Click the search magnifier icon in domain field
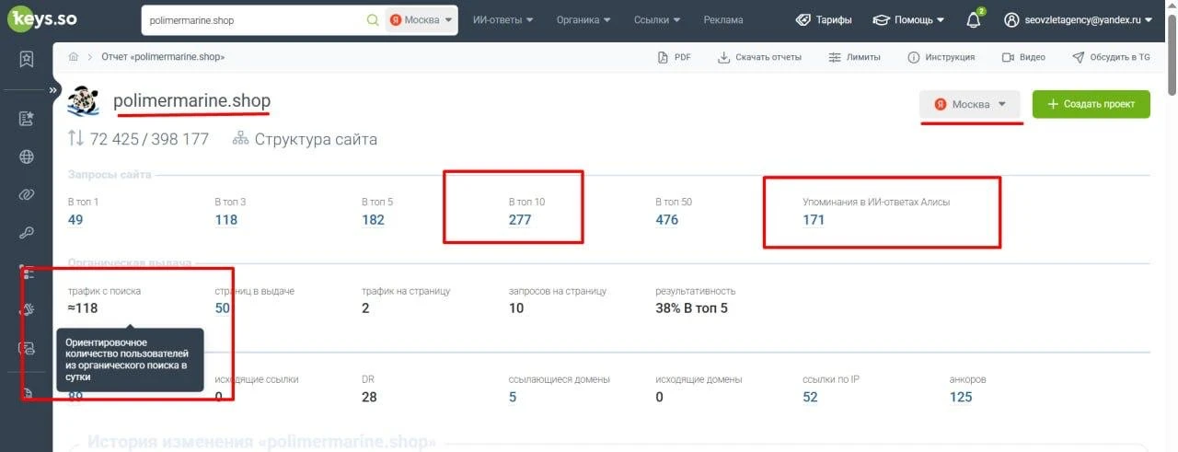Image resolution: width=1178 pixels, height=452 pixels. pyautogui.click(x=372, y=20)
